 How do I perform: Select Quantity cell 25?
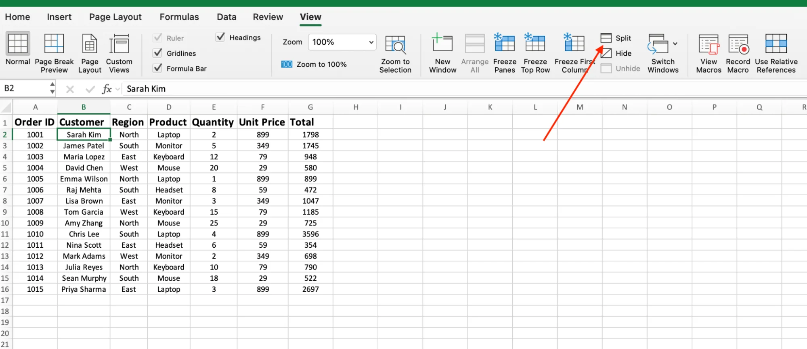pyautogui.click(x=214, y=223)
